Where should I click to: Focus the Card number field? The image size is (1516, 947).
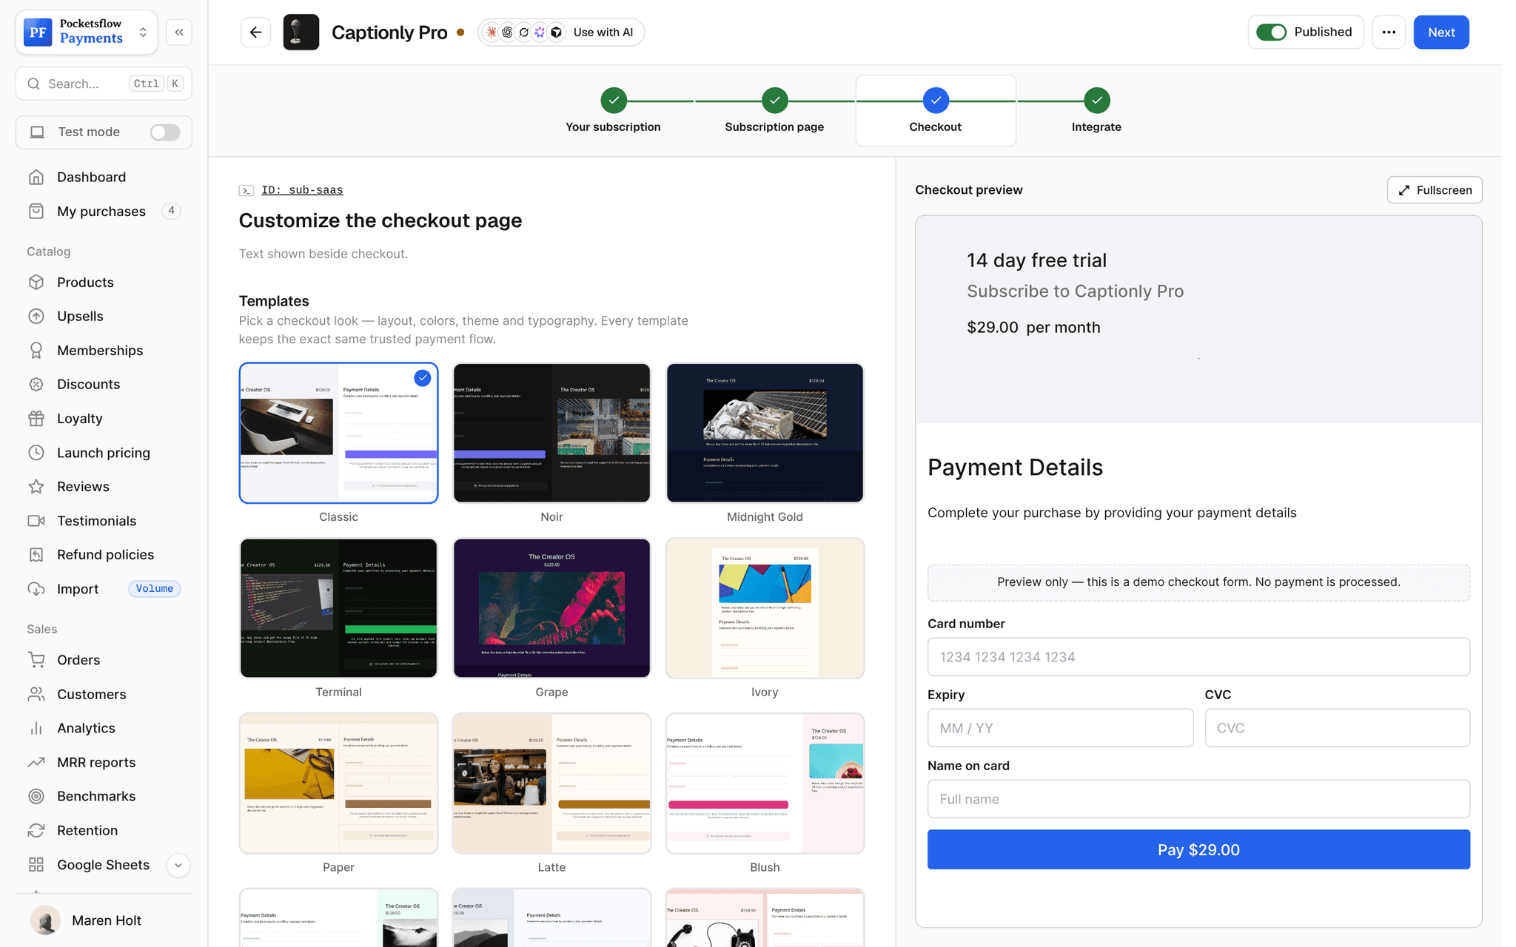[x=1198, y=657]
